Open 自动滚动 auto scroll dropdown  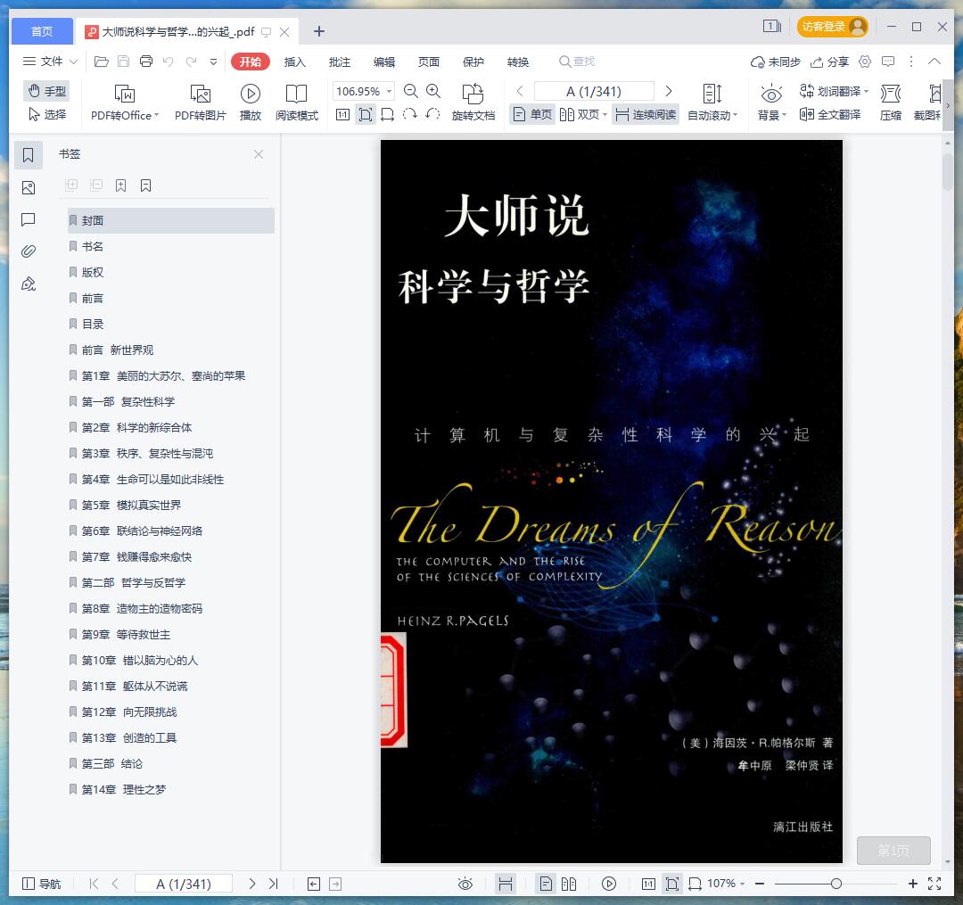pyautogui.click(x=712, y=103)
